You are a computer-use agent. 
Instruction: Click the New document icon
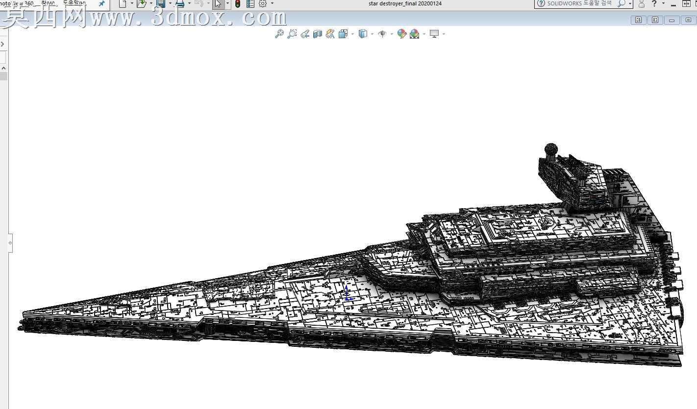[123, 4]
